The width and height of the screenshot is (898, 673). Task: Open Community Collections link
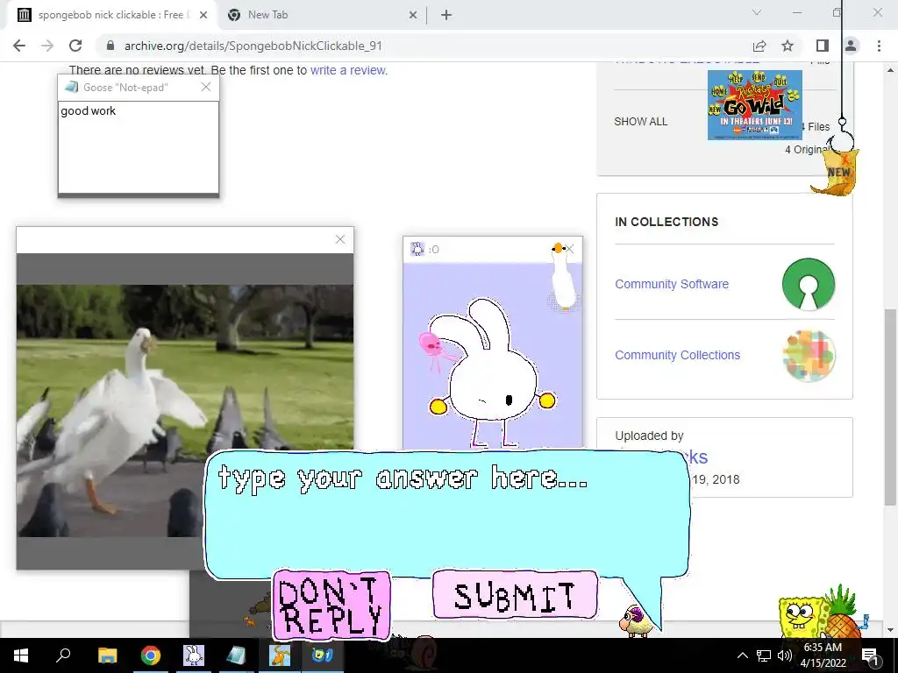click(x=678, y=355)
